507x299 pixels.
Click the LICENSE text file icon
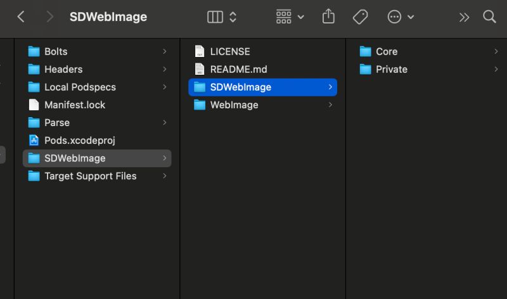[x=200, y=51]
